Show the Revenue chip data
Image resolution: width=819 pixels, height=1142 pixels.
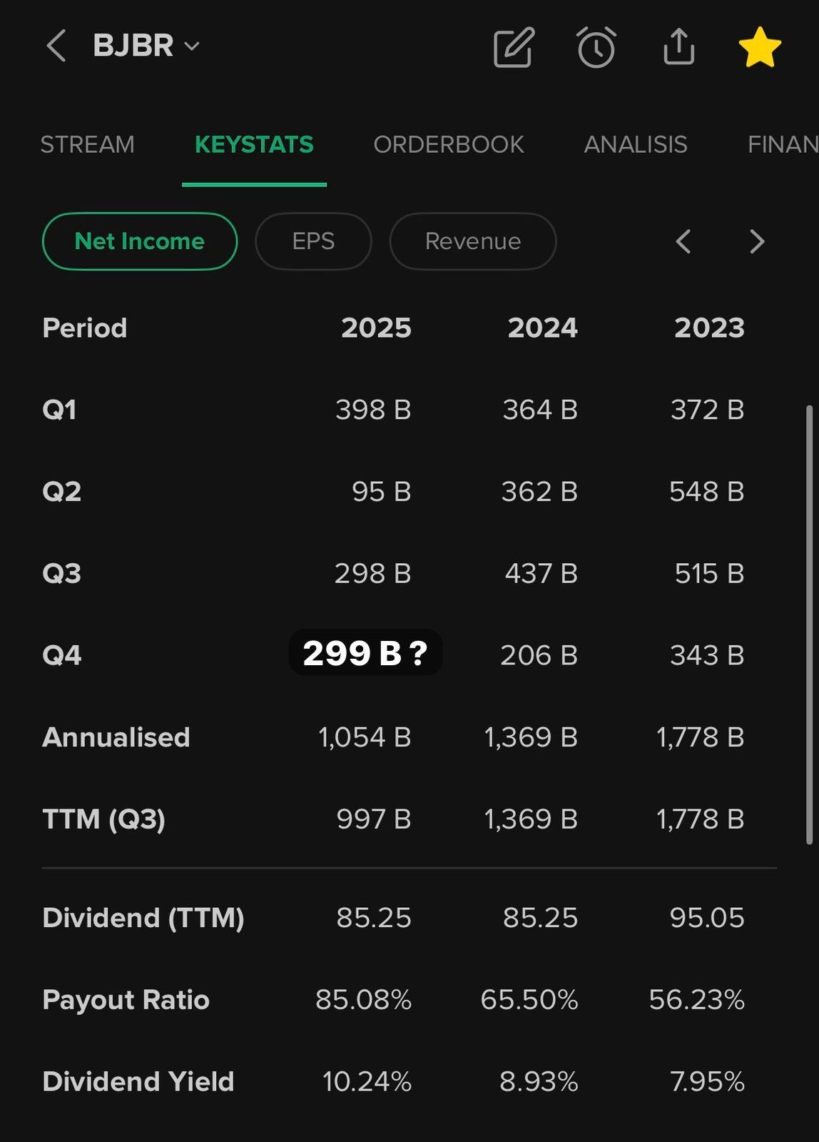tap(473, 241)
